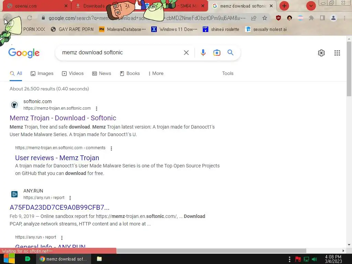Click the scroll right arrow

(343, 251)
